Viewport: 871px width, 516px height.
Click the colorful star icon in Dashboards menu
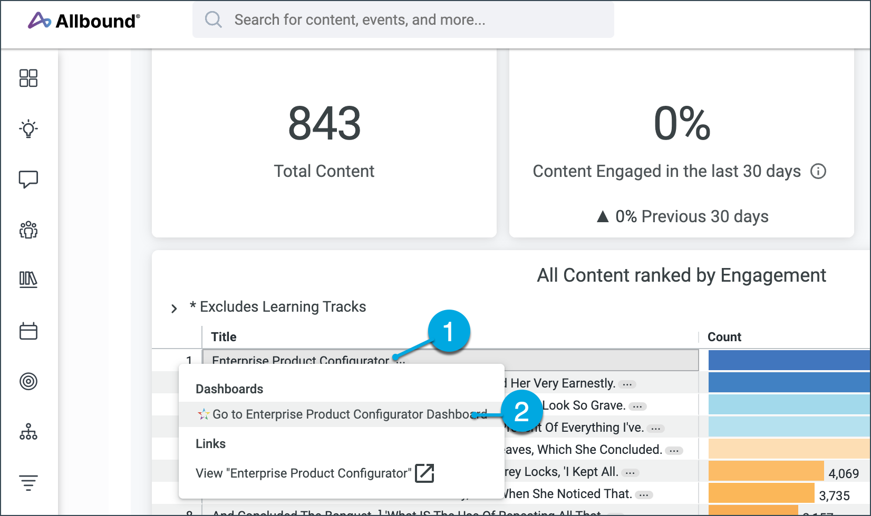tap(204, 414)
